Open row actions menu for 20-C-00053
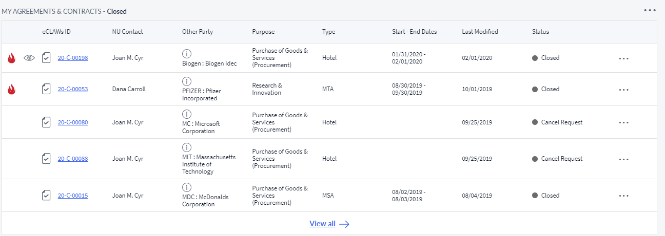 [x=624, y=90]
